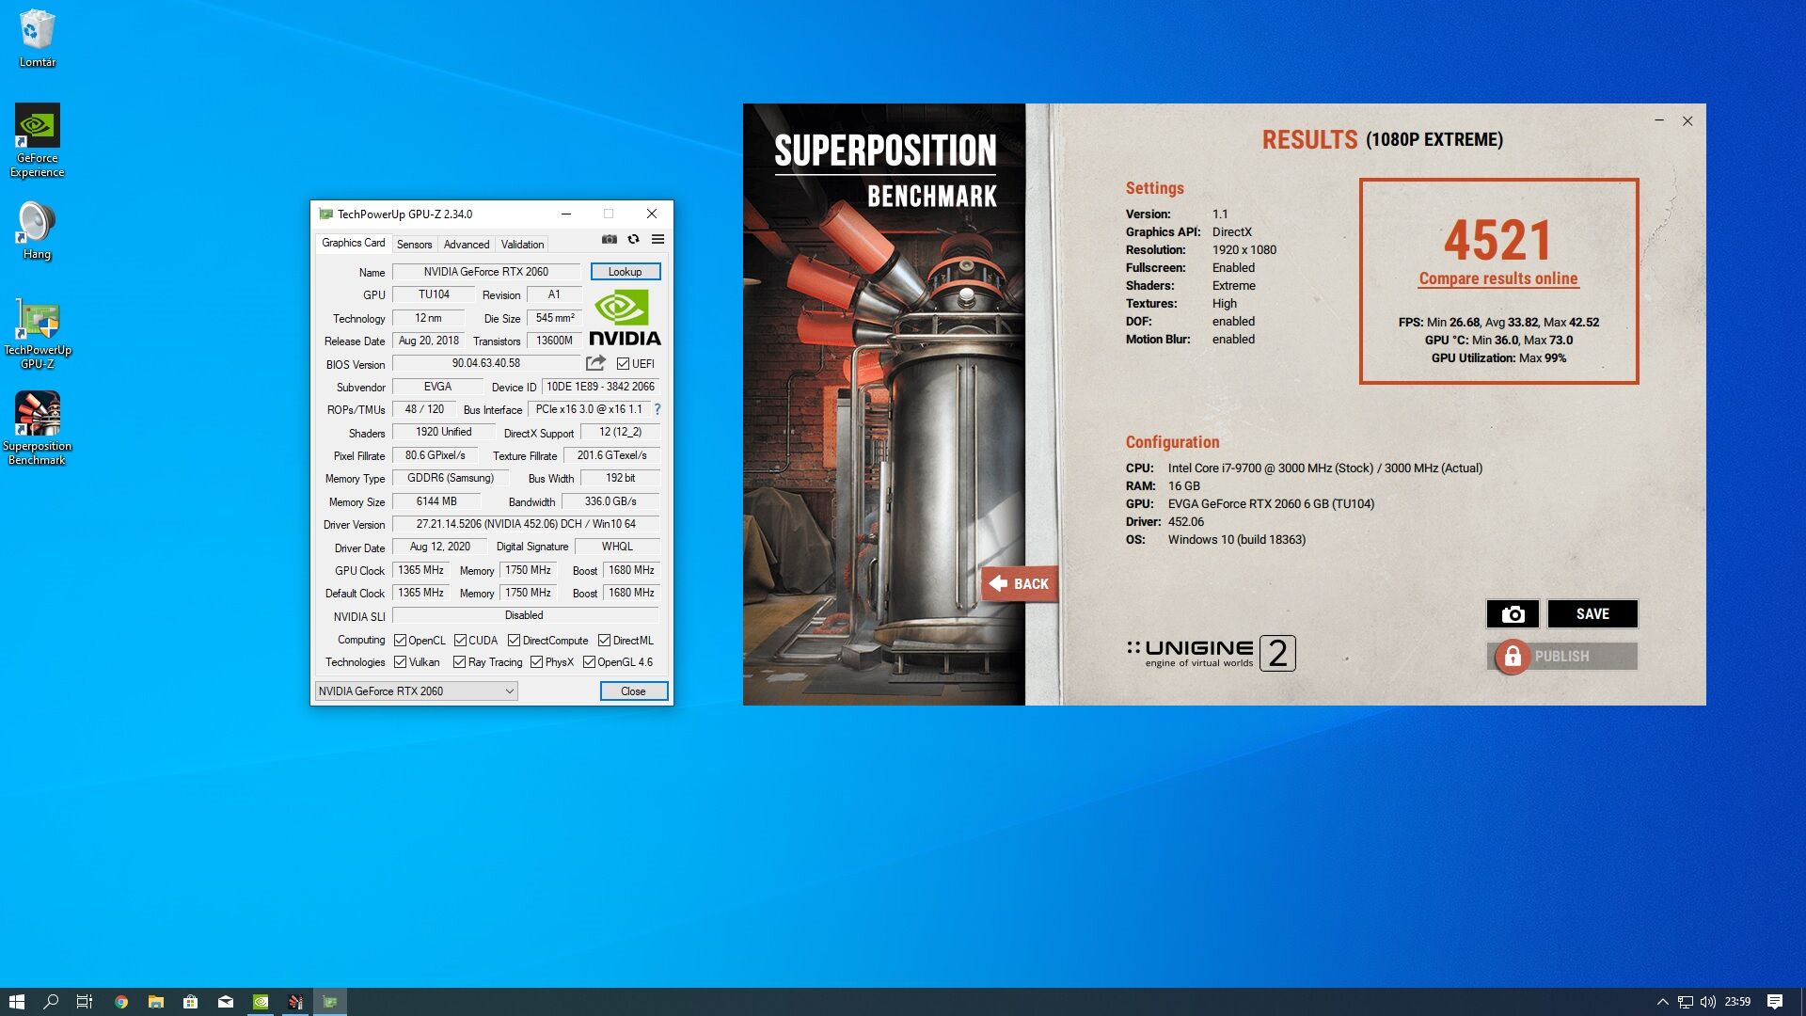Toggle the DirectML checkbox

(604, 641)
